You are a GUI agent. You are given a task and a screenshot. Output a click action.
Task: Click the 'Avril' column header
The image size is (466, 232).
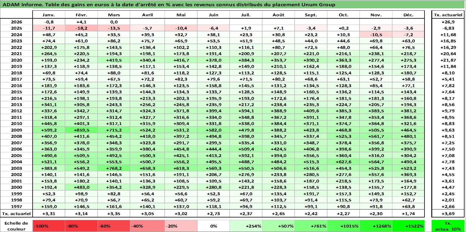coord(147,15)
